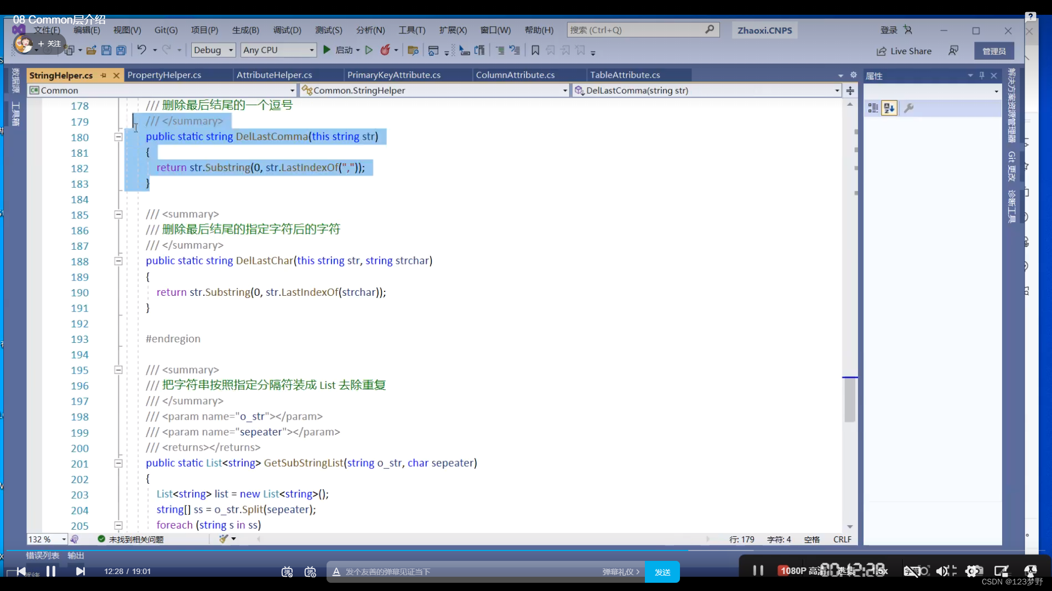Click the Save All icon
Image resolution: width=1052 pixels, height=591 pixels.
click(x=121, y=50)
